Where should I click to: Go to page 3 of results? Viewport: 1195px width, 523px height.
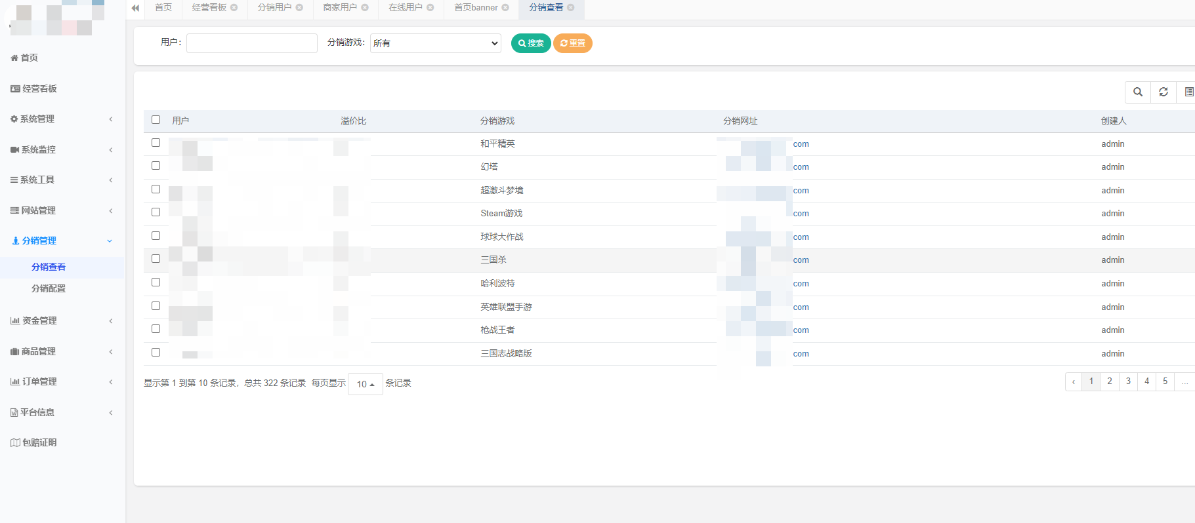click(x=1128, y=381)
